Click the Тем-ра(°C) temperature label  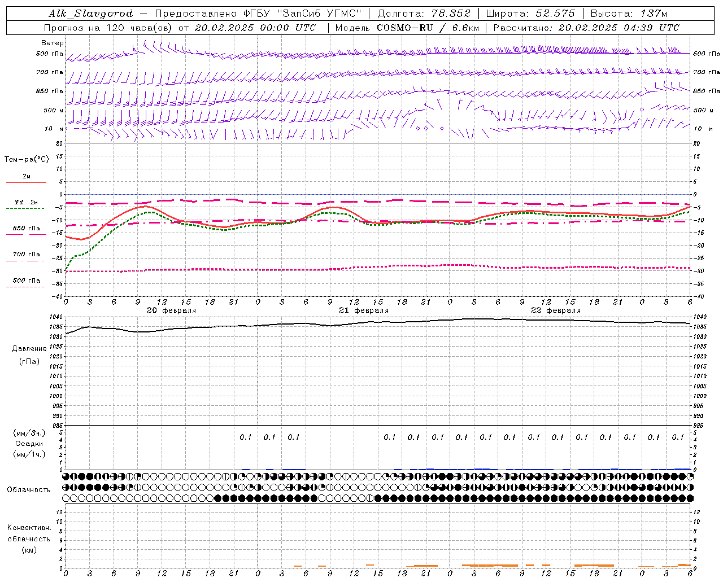point(27,159)
